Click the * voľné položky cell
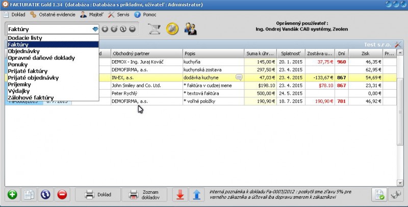 pos(213,101)
